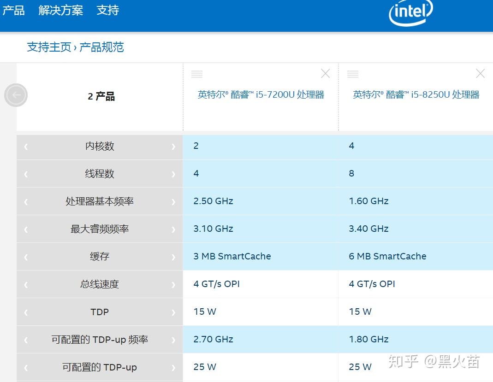Click the hamburger icon above i5-7200U column
Image resolution: width=493 pixels, height=382 pixels.
(197, 73)
